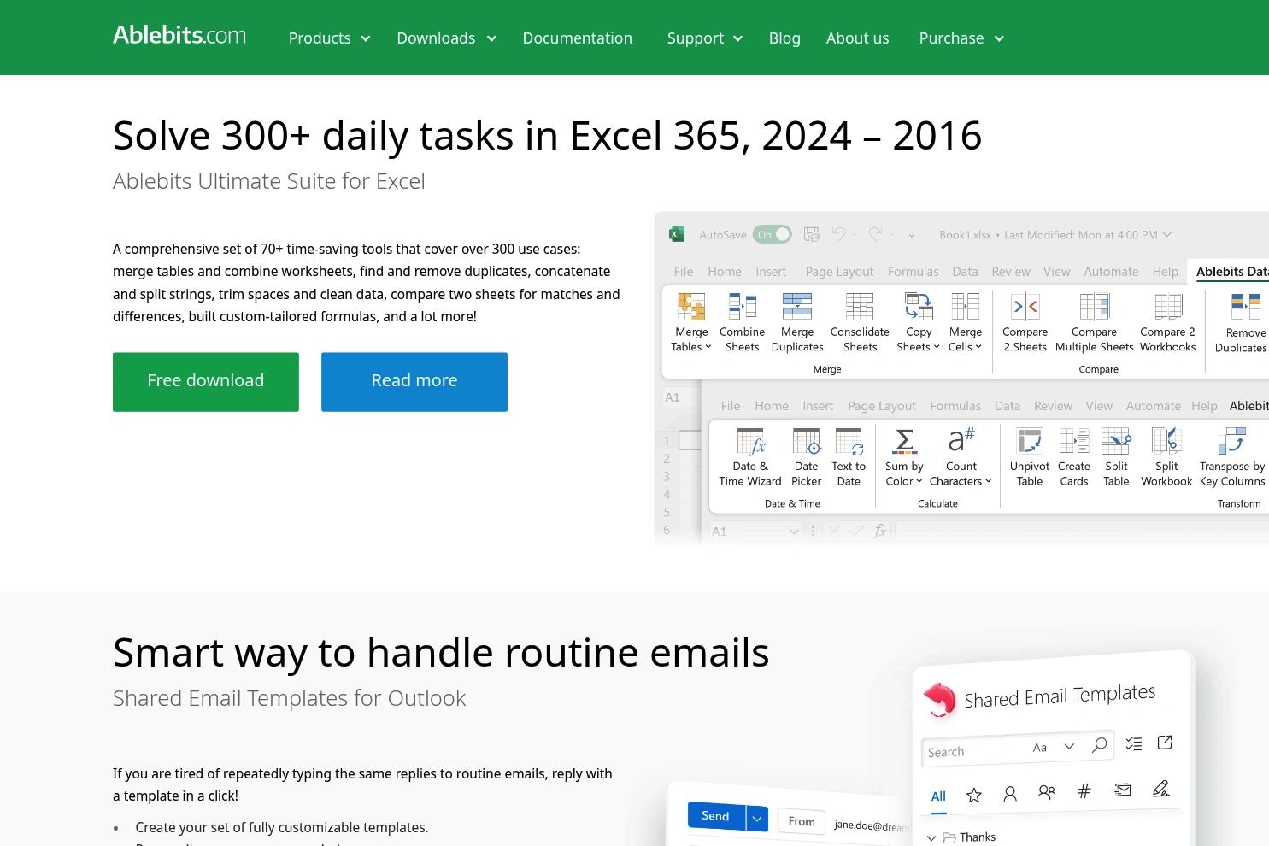
Task: Go to the Blog page
Action: (x=784, y=38)
